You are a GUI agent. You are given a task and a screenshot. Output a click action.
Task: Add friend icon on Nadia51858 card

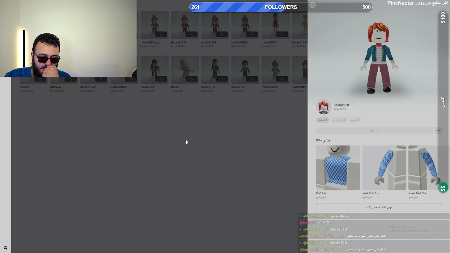click(x=252, y=34)
